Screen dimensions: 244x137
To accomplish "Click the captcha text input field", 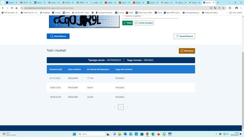I will coord(150,16).
